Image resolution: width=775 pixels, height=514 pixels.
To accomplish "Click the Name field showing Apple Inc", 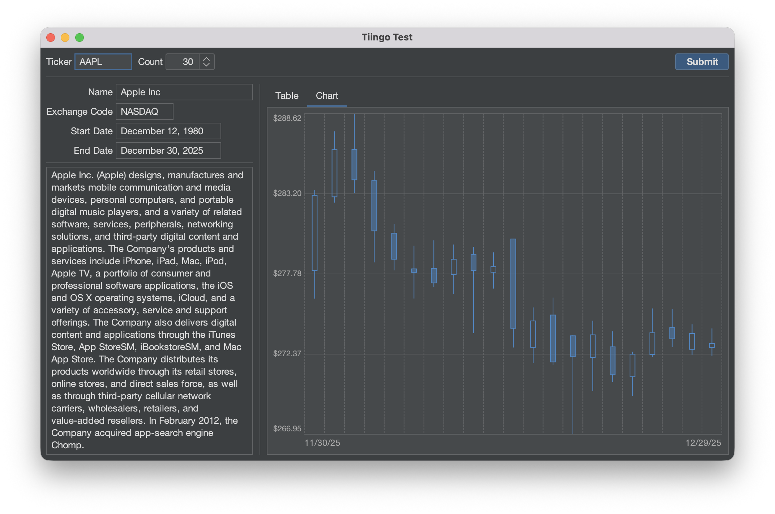I will tap(184, 92).
